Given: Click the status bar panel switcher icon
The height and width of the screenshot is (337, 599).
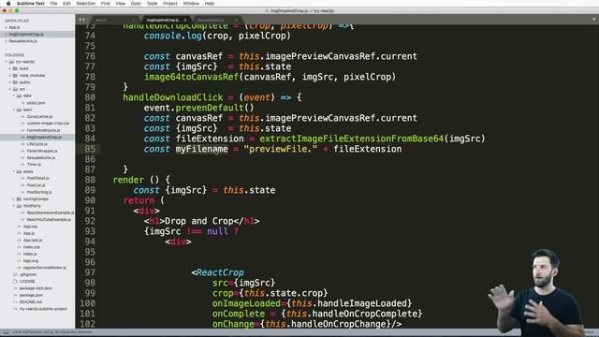Looking at the screenshot, I should [6, 332].
